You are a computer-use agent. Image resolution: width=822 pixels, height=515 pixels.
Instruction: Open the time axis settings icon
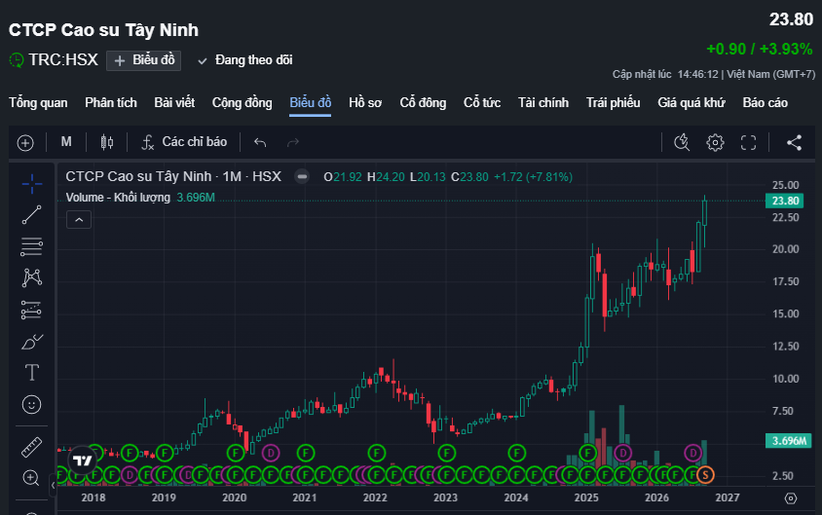tap(791, 498)
